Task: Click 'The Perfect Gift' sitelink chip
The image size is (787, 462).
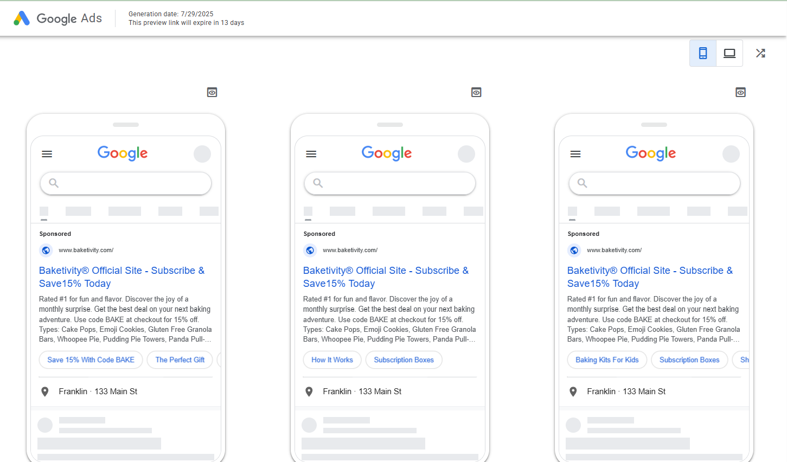Action: [x=180, y=360]
